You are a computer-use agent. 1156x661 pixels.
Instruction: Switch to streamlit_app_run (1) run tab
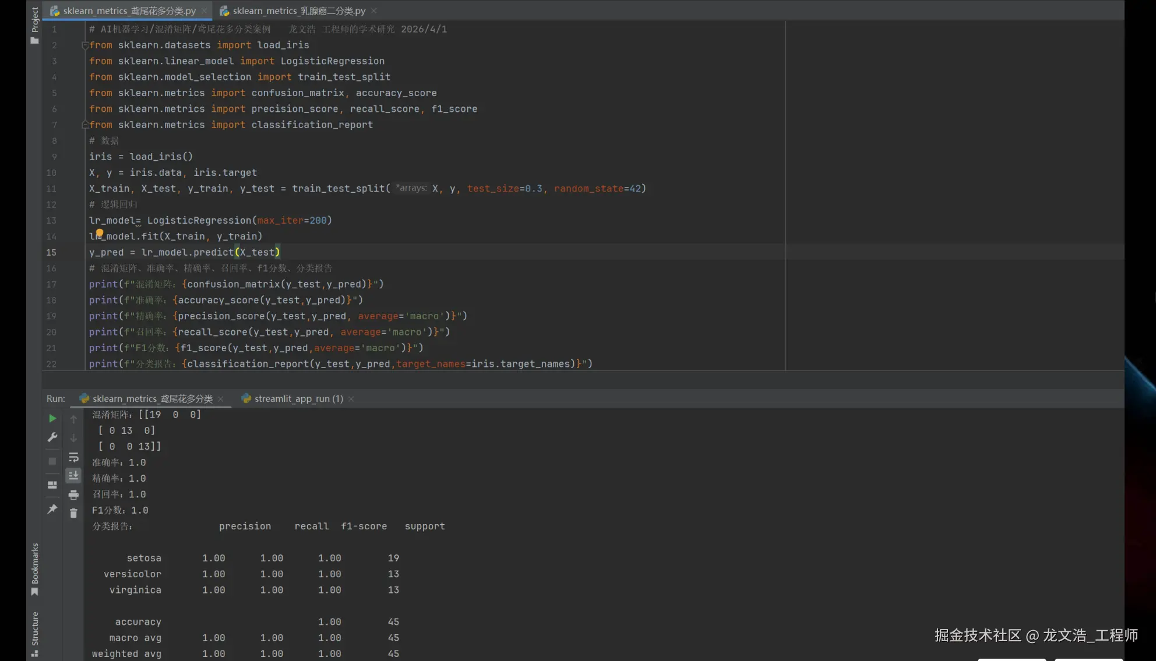pos(298,398)
